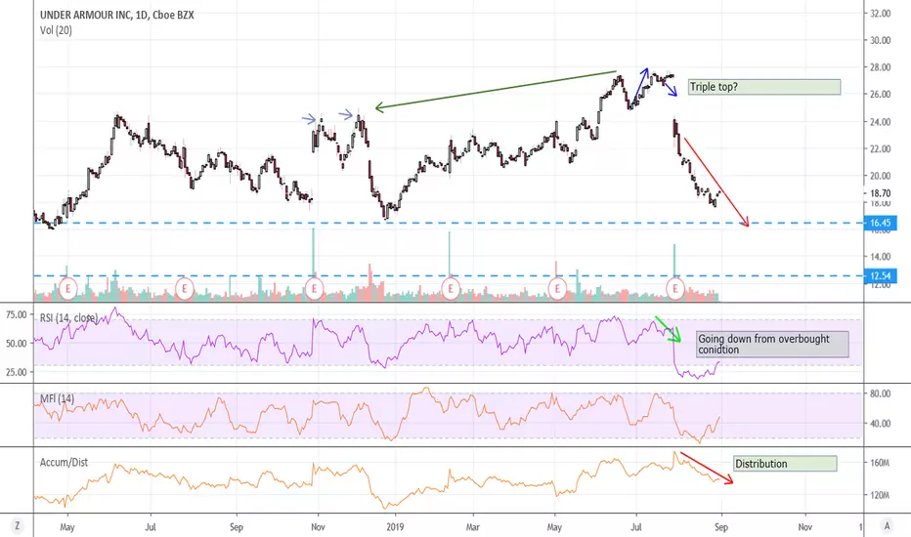Click the 28.00 price axis label

pyautogui.click(x=880, y=67)
